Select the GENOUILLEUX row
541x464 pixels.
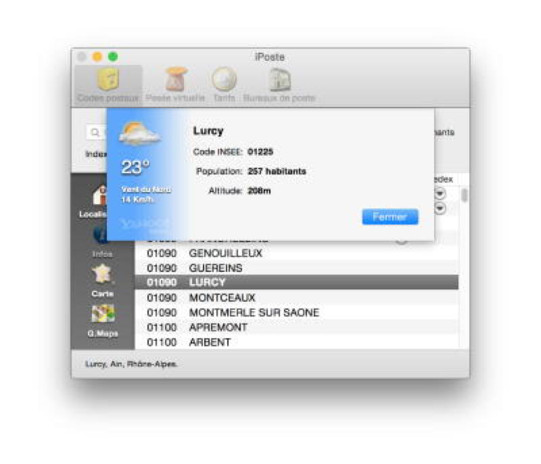[225, 254]
